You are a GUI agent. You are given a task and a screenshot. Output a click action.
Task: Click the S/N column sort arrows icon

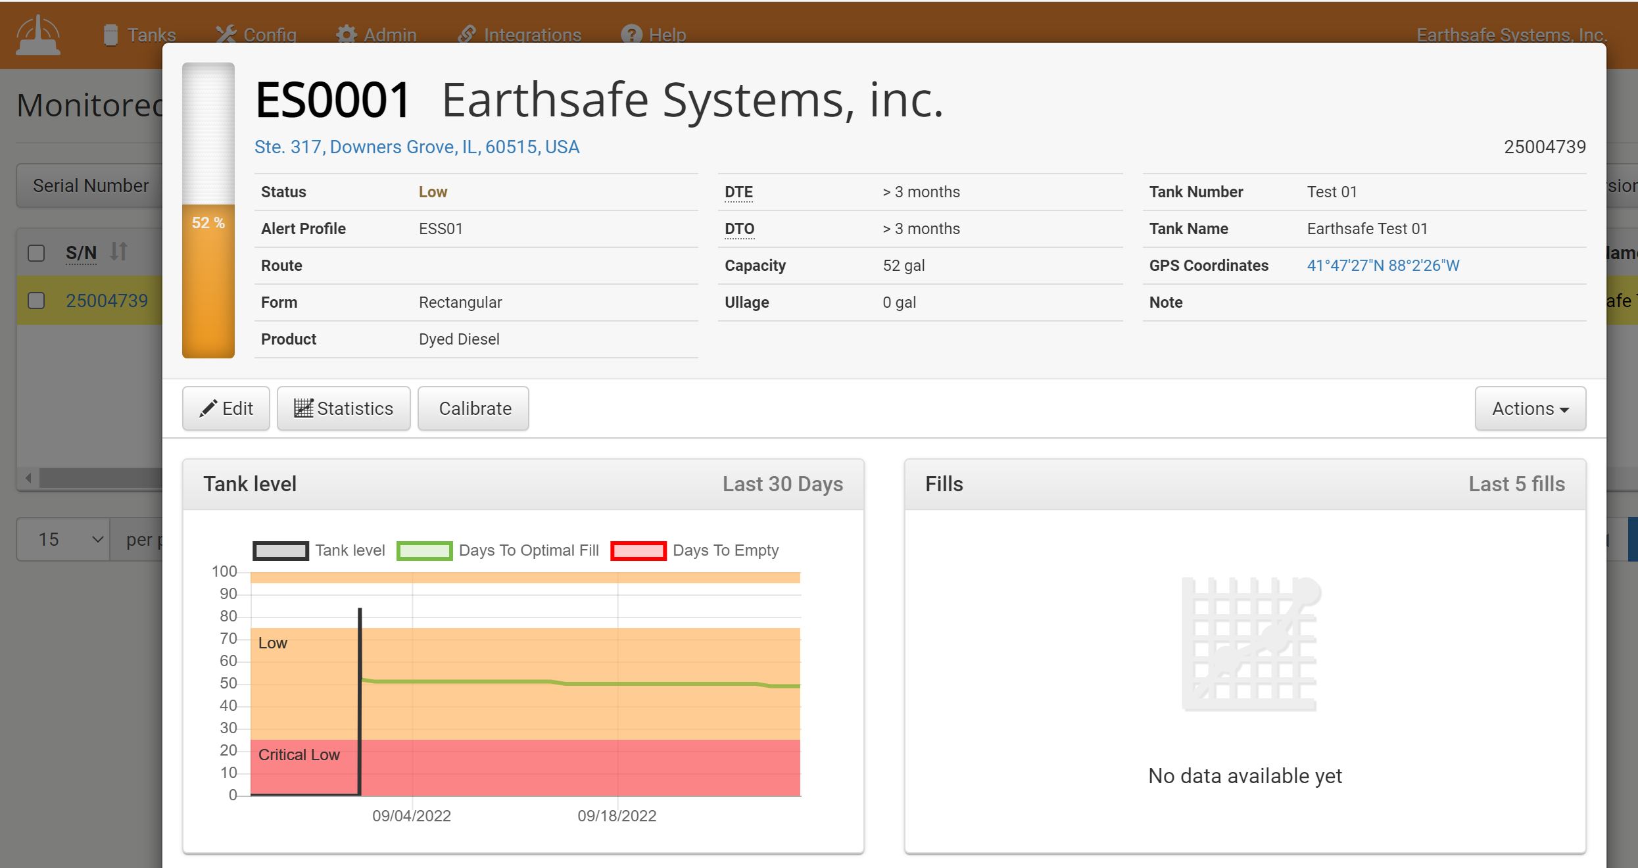[118, 252]
